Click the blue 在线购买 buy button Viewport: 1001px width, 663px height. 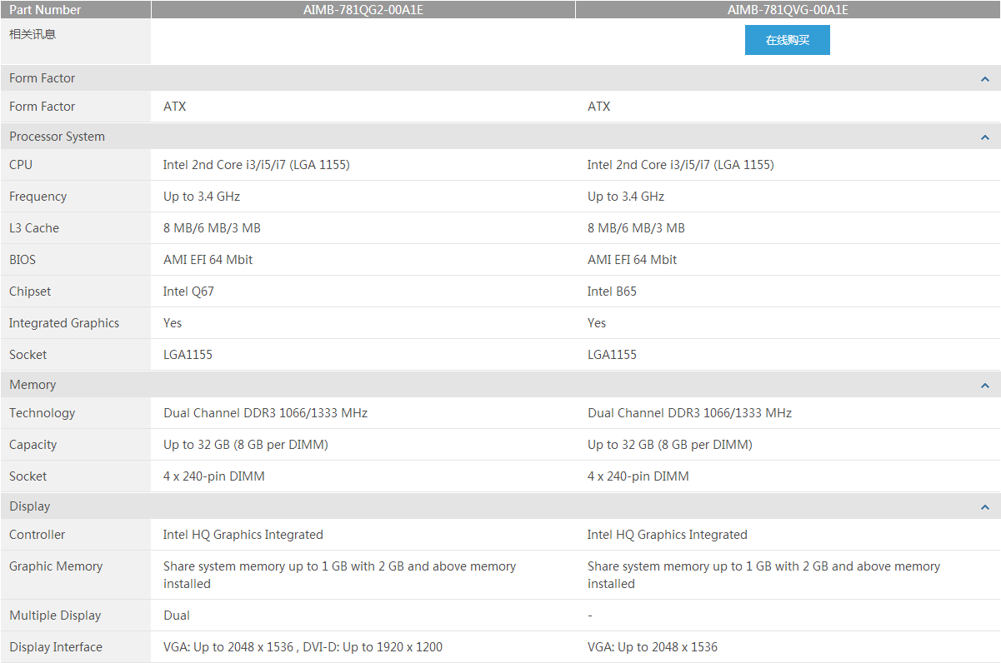coord(787,40)
